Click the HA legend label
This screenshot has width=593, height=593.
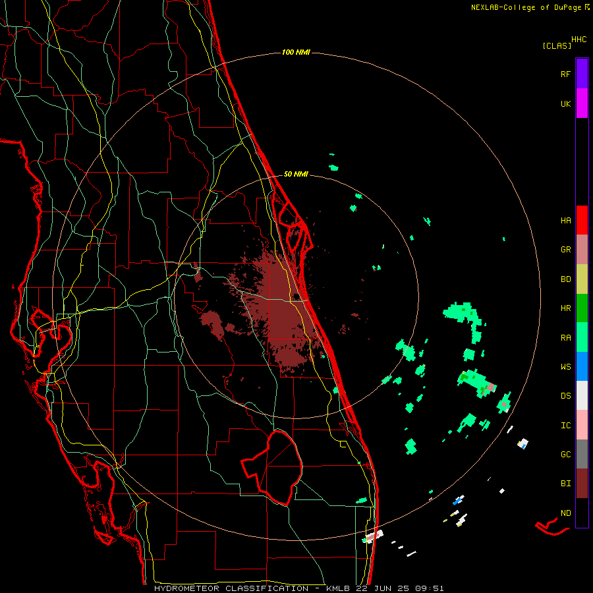tap(565, 221)
